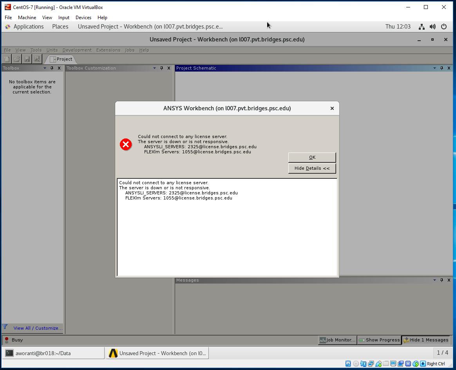Screen dimensions: 456x370
Task: Click the New project toolbar icon
Action: tap(7, 59)
